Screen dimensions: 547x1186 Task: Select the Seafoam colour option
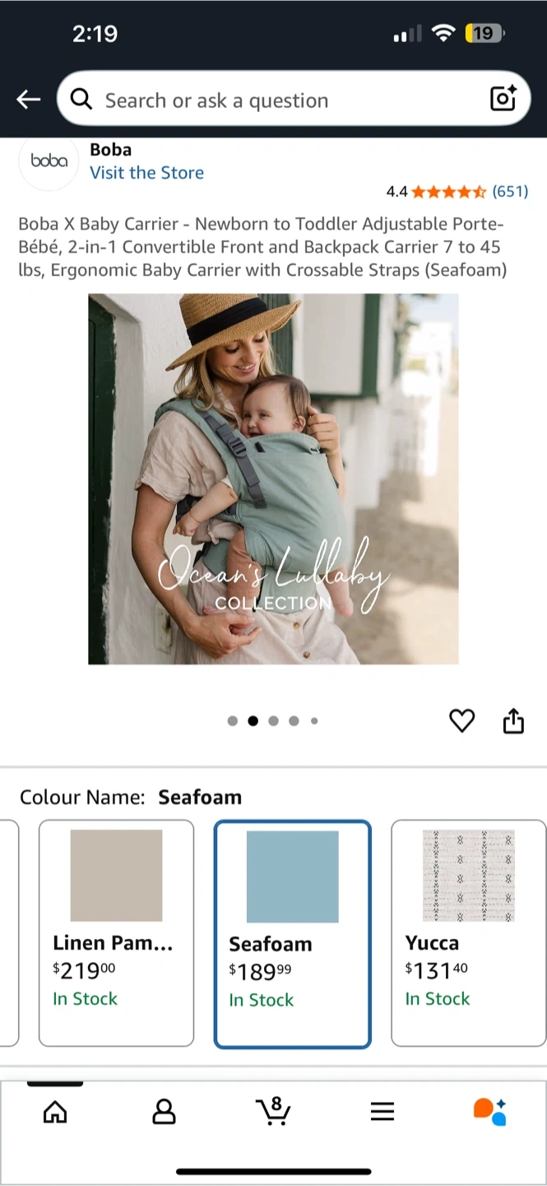(293, 934)
